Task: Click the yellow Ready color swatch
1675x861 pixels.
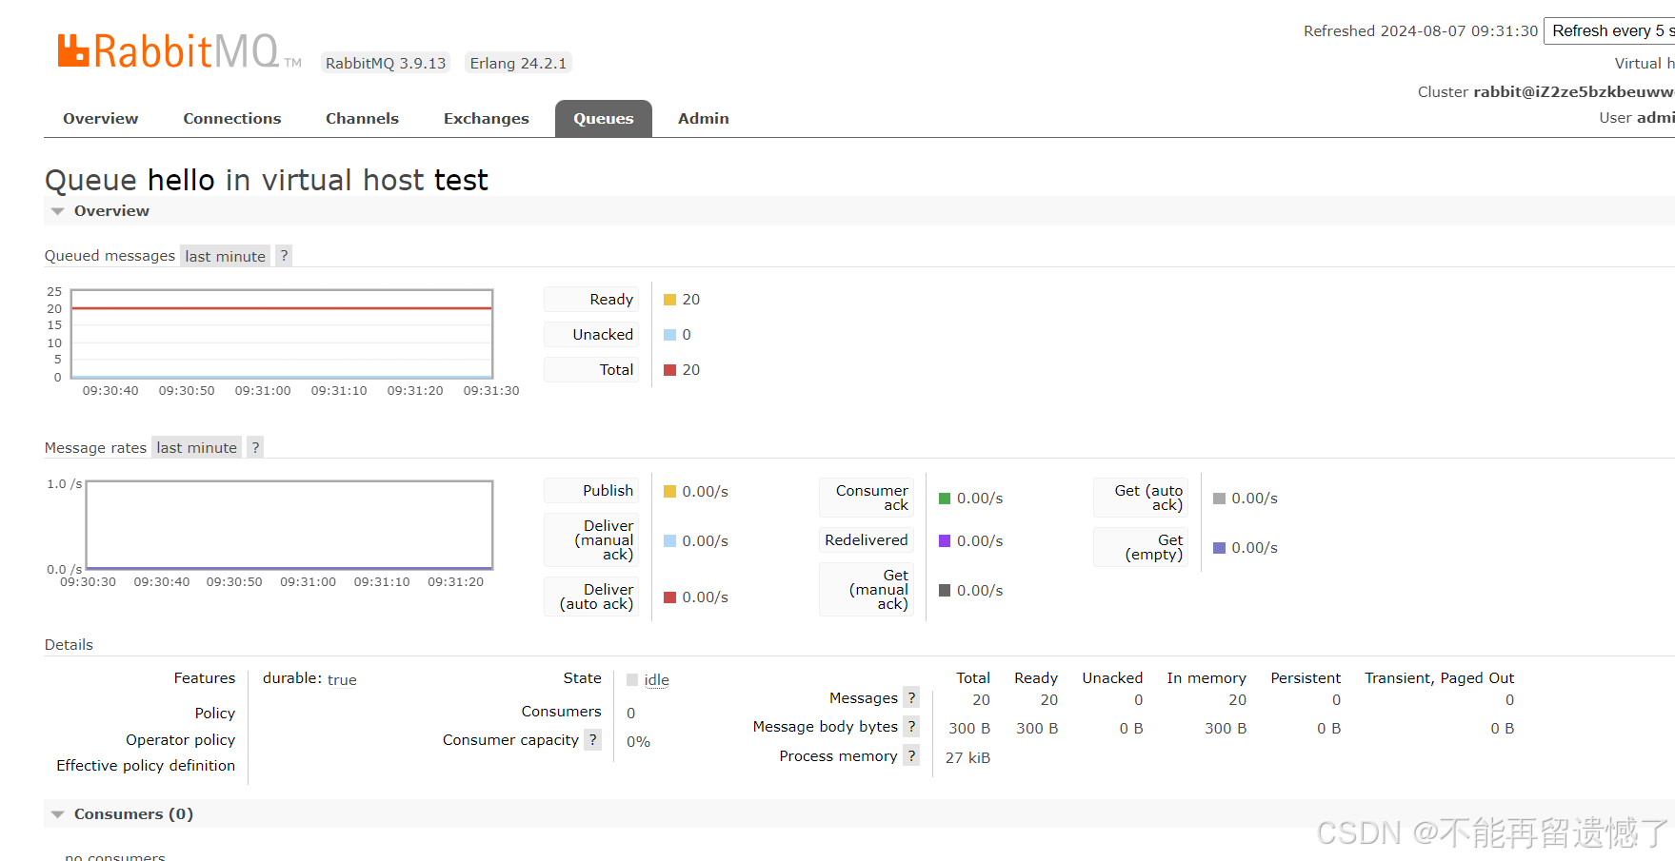Action: click(669, 300)
